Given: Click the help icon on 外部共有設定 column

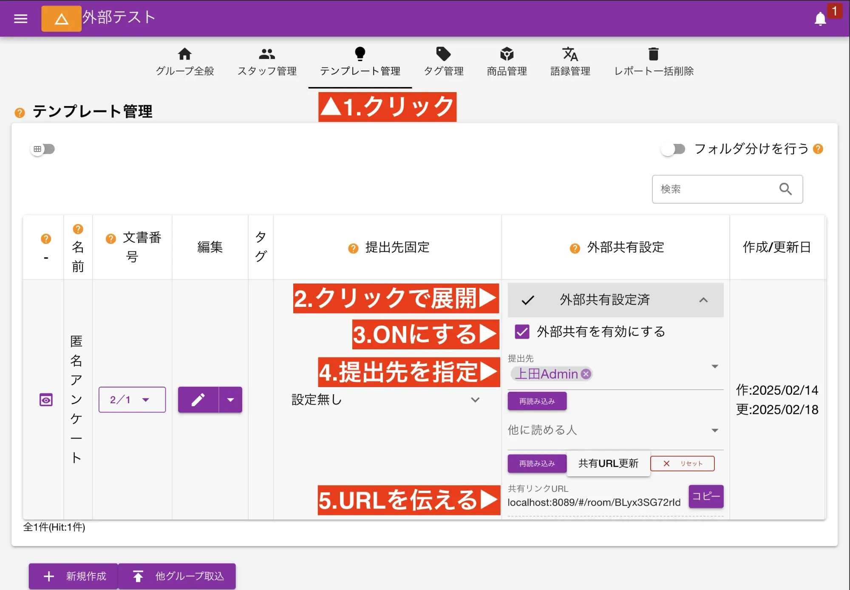Looking at the screenshot, I should click(x=575, y=248).
